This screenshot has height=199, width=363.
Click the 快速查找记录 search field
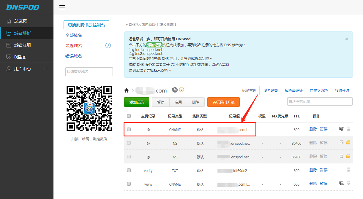[320, 101]
